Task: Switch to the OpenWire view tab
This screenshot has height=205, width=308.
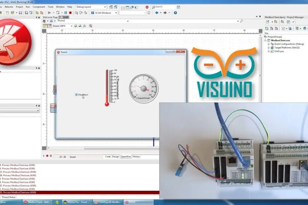Action: [126, 157]
